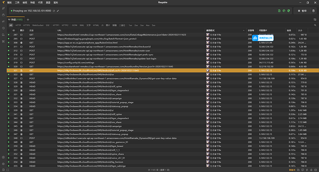This screenshot has height=172, width=319.
Task: Open the search icon above the traffic list
Action: point(315,25)
